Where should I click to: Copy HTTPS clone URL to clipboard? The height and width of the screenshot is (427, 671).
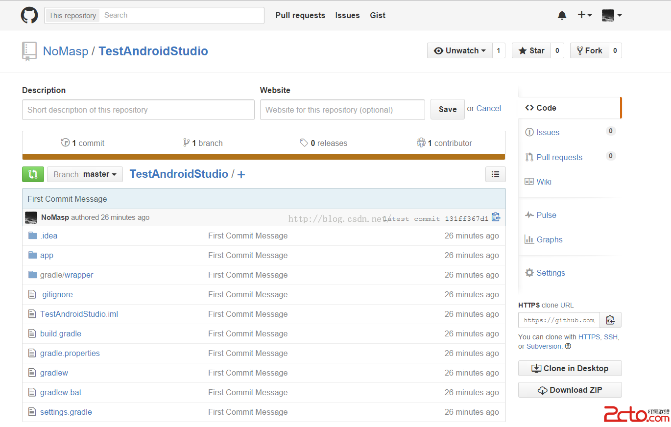tap(610, 320)
